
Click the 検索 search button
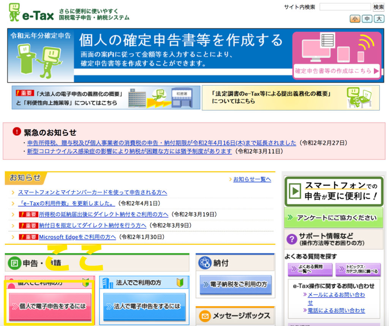(x=379, y=7)
